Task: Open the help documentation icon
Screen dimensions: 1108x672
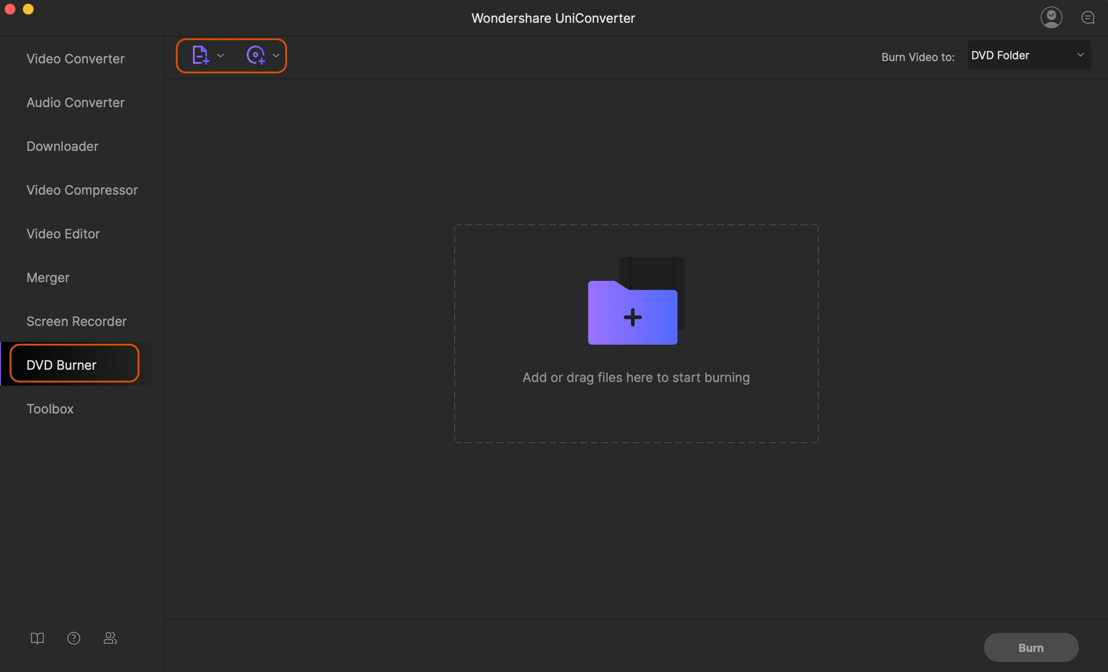Action: (36, 638)
